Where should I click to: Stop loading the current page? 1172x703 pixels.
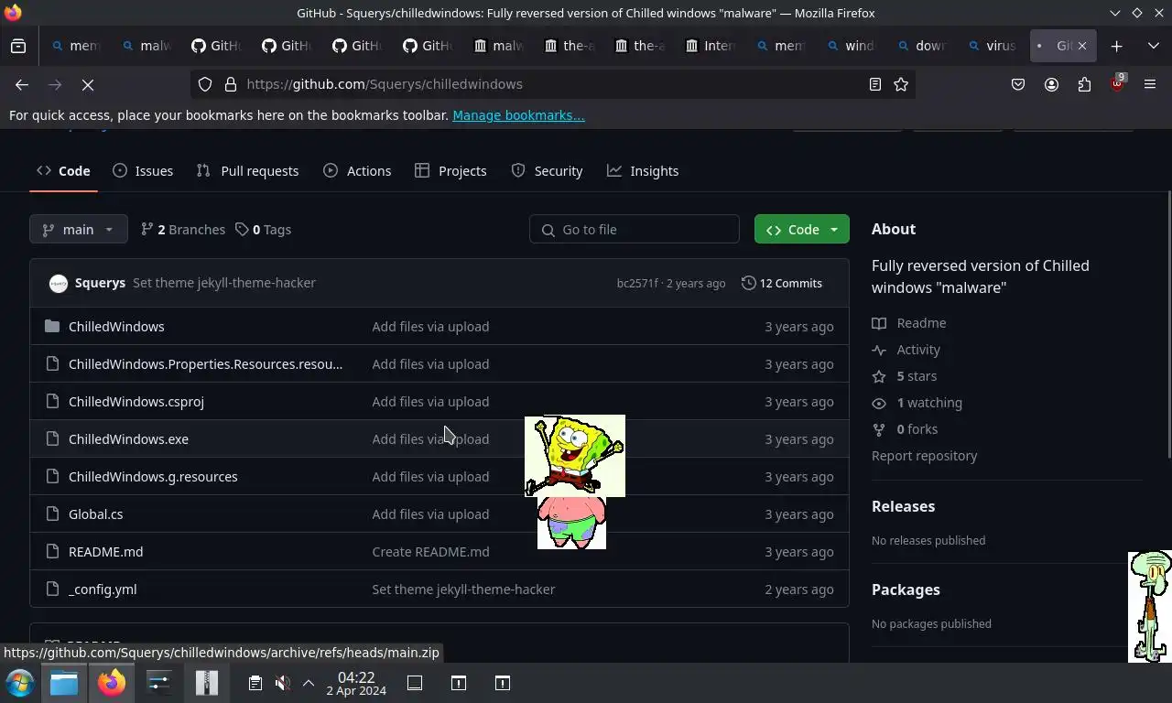(x=88, y=84)
